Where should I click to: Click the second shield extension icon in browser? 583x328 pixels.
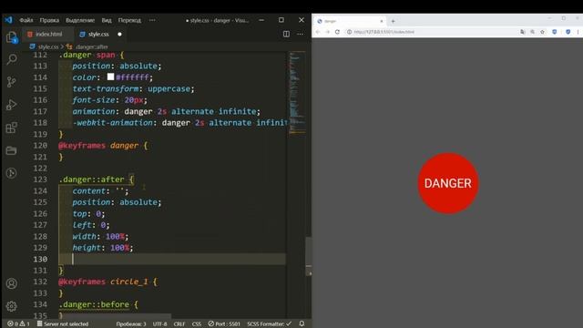(568, 32)
